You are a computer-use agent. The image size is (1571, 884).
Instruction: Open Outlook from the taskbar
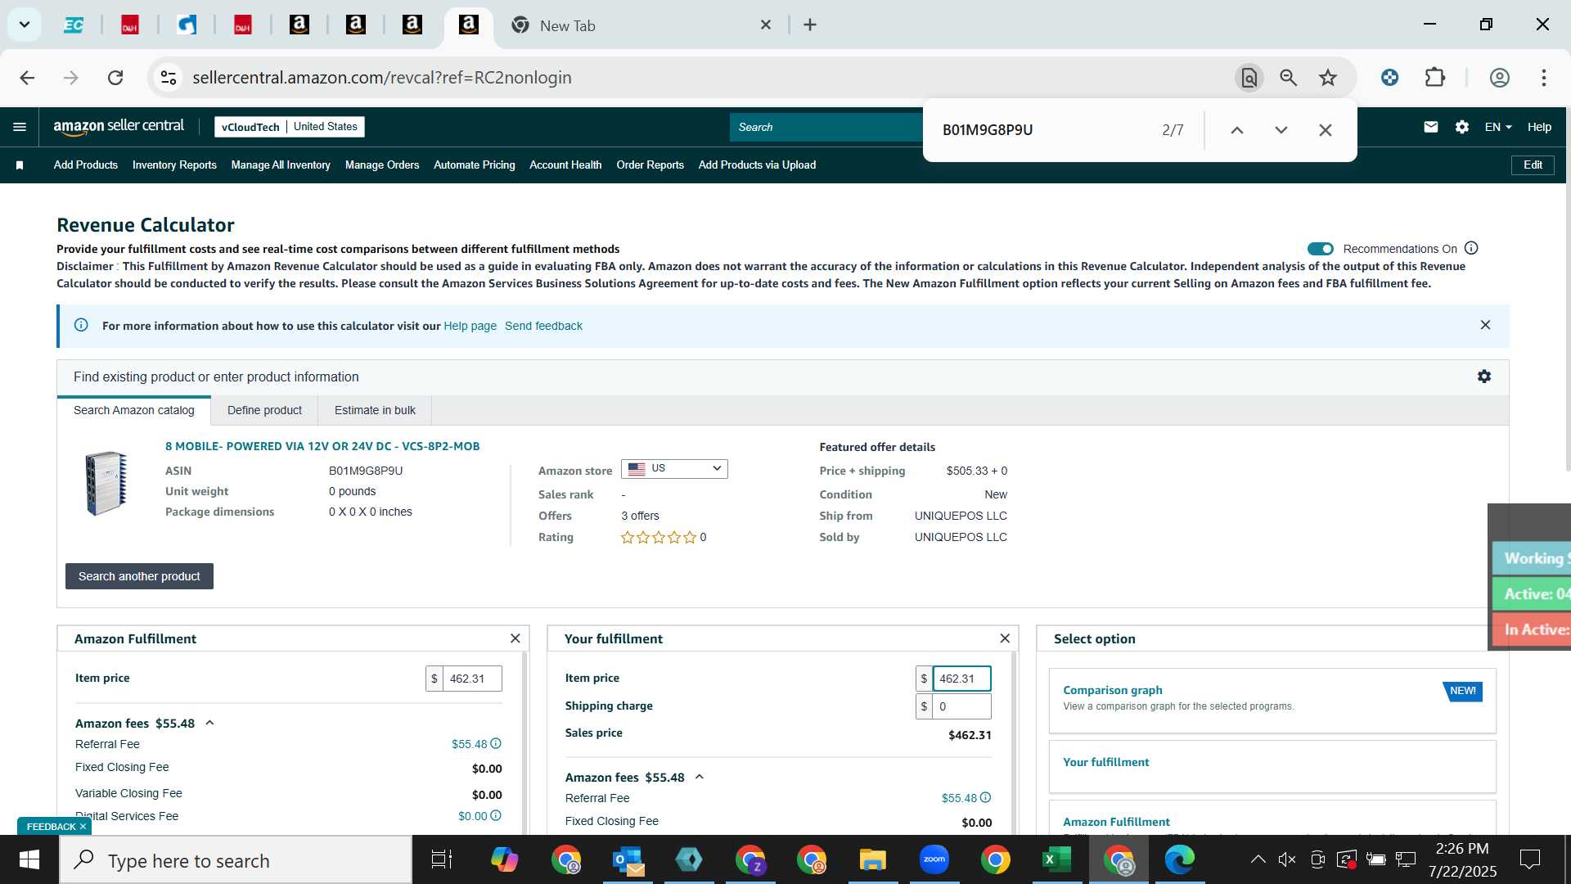pos(628,860)
